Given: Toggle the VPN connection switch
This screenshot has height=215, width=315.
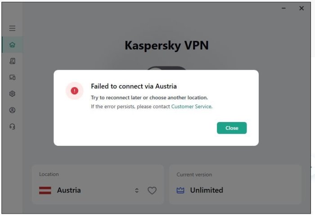Looking at the screenshot, I should (x=167, y=68).
